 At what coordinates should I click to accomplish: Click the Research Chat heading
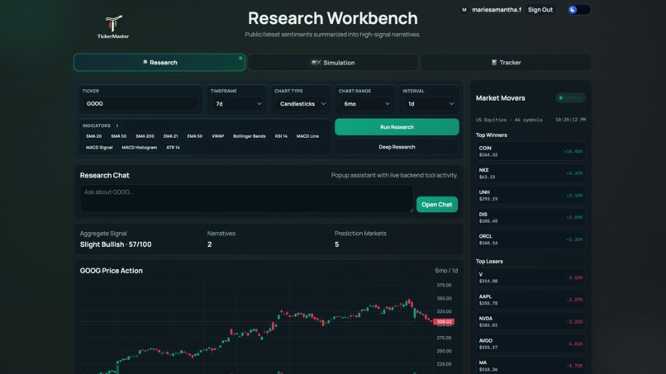pyautogui.click(x=104, y=175)
